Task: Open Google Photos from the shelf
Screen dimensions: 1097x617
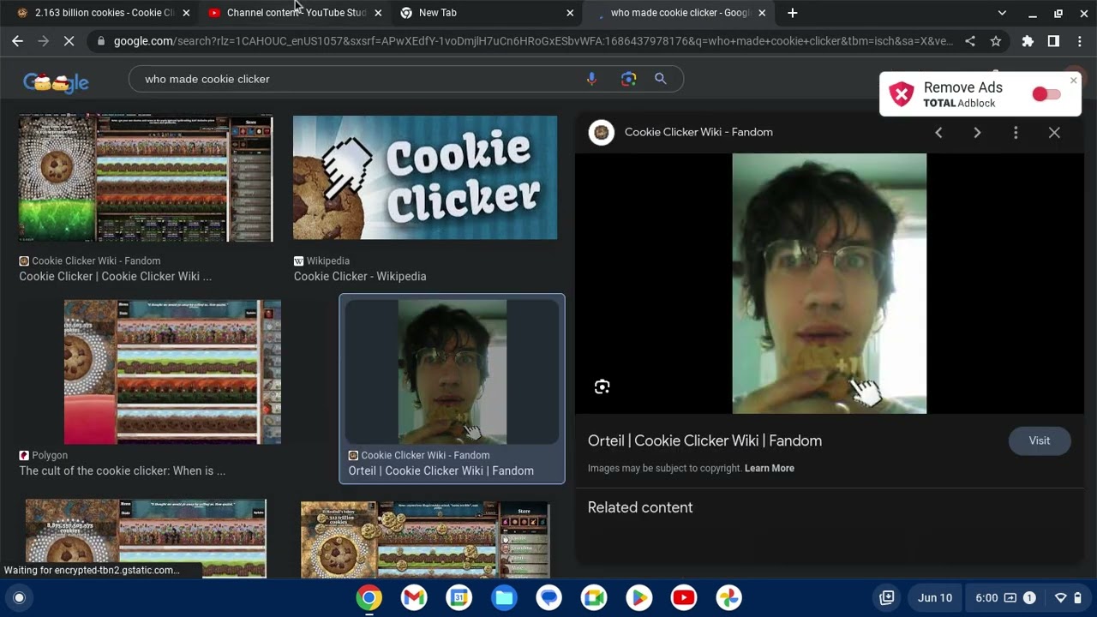Action: click(x=728, y=598)
